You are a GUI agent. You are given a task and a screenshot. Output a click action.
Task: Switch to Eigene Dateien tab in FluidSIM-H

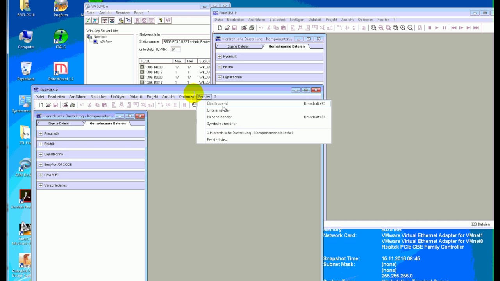click(238, 46)
